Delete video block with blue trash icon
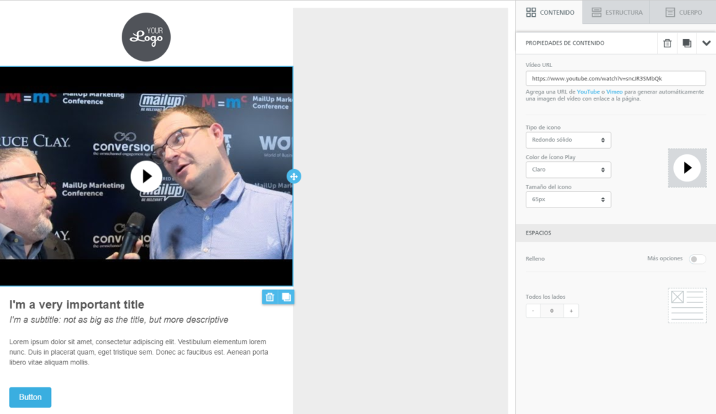The width and height of the screenshot is (716, 414). [270, 297]
